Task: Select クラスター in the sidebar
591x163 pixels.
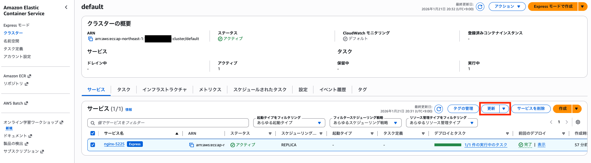Action: pyautogui.click(x=13, y=33)
